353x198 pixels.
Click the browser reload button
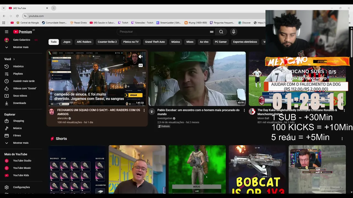click(17, 16)
